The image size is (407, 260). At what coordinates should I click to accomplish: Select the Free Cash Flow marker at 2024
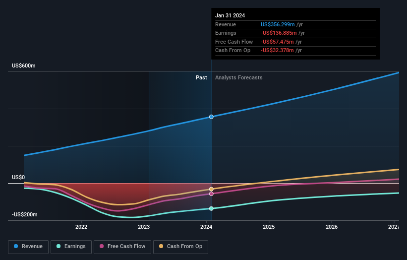[211, 194]
